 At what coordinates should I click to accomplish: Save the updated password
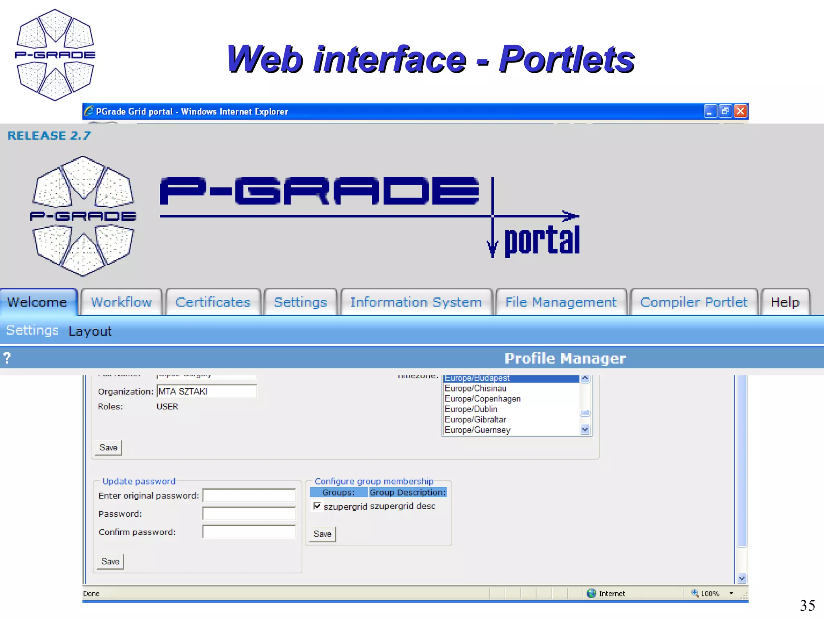click(x=110, y=561)
